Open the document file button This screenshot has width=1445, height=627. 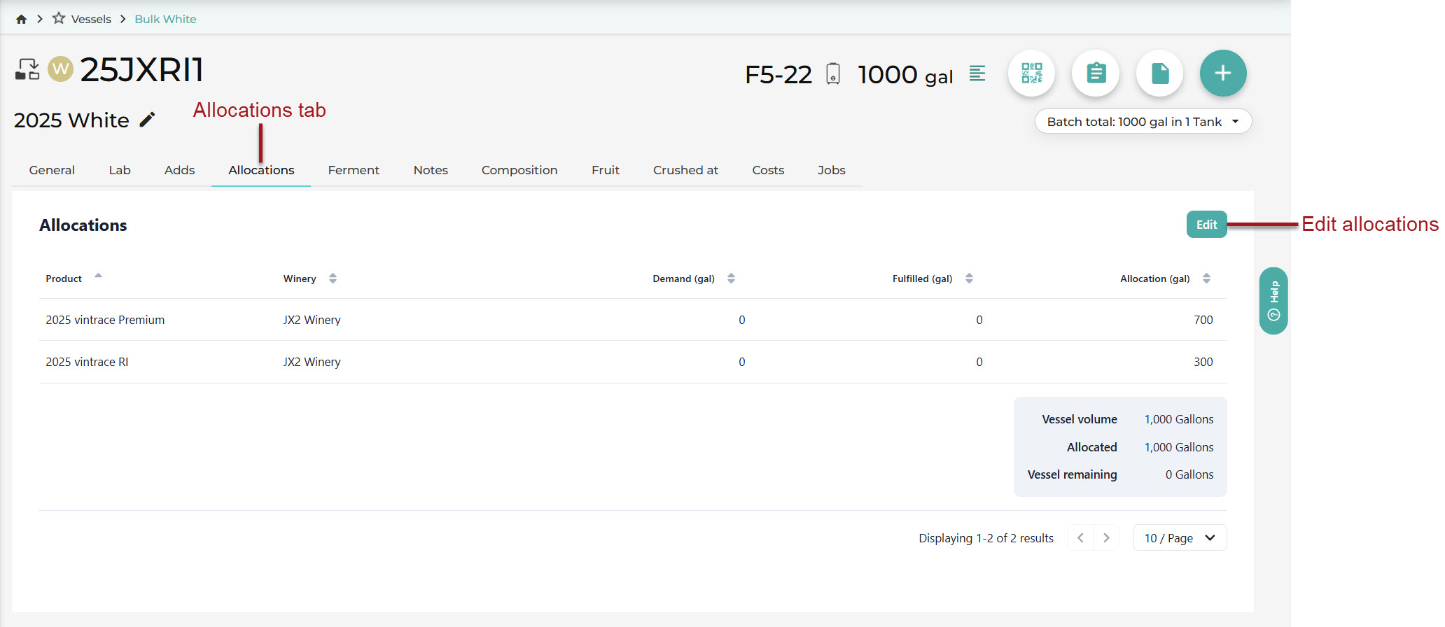pyautogui.click(x=1160, y=73)
